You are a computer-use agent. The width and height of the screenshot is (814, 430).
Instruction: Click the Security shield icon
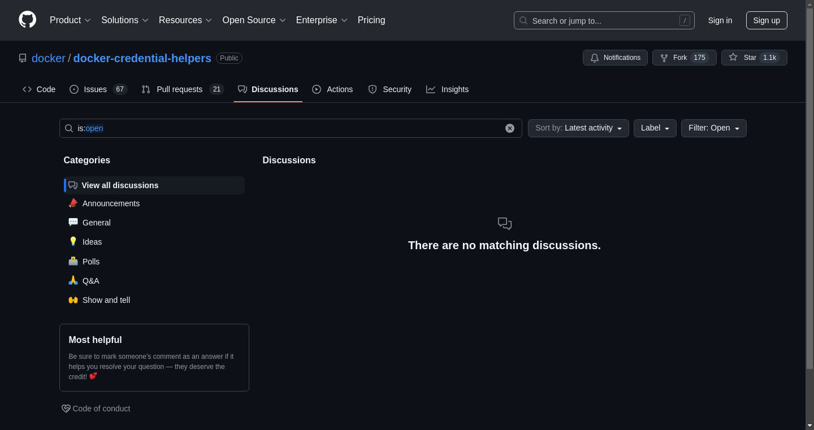point(373,89)
